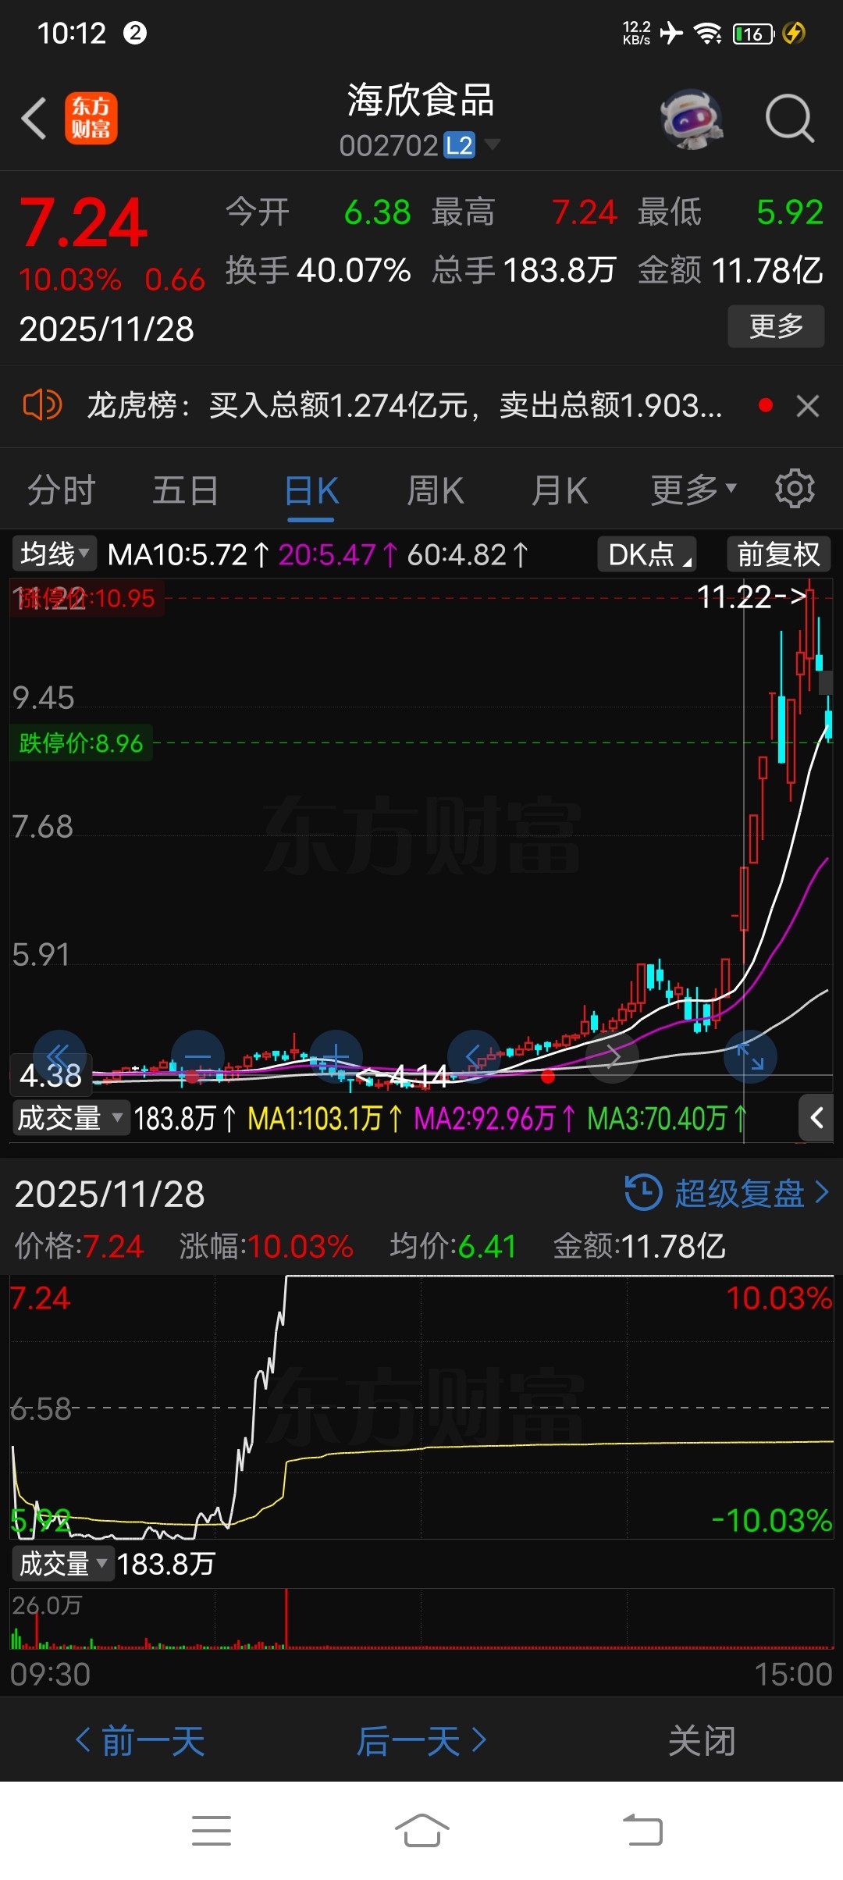Go to 后一天 next day
This screenshot has height=1880, width=843.
[x=421, y=1740]
